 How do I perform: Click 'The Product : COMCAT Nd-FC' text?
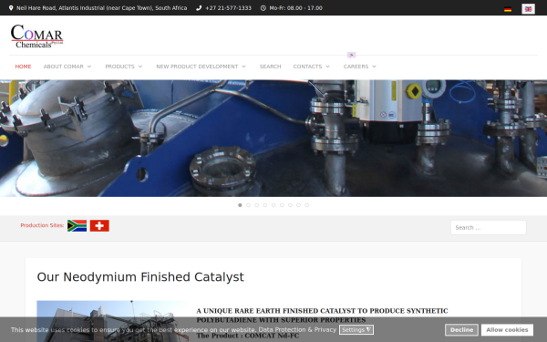(x=248, y=336)
